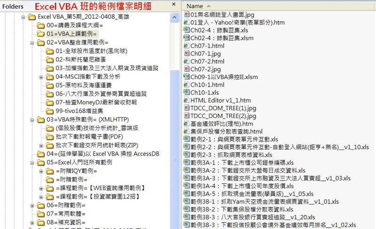Select file 範例3A-2：下載證交所大盤每日成交資料.xls
The width and height of the screenshot is (376, 229).
(x=248, y=170)
